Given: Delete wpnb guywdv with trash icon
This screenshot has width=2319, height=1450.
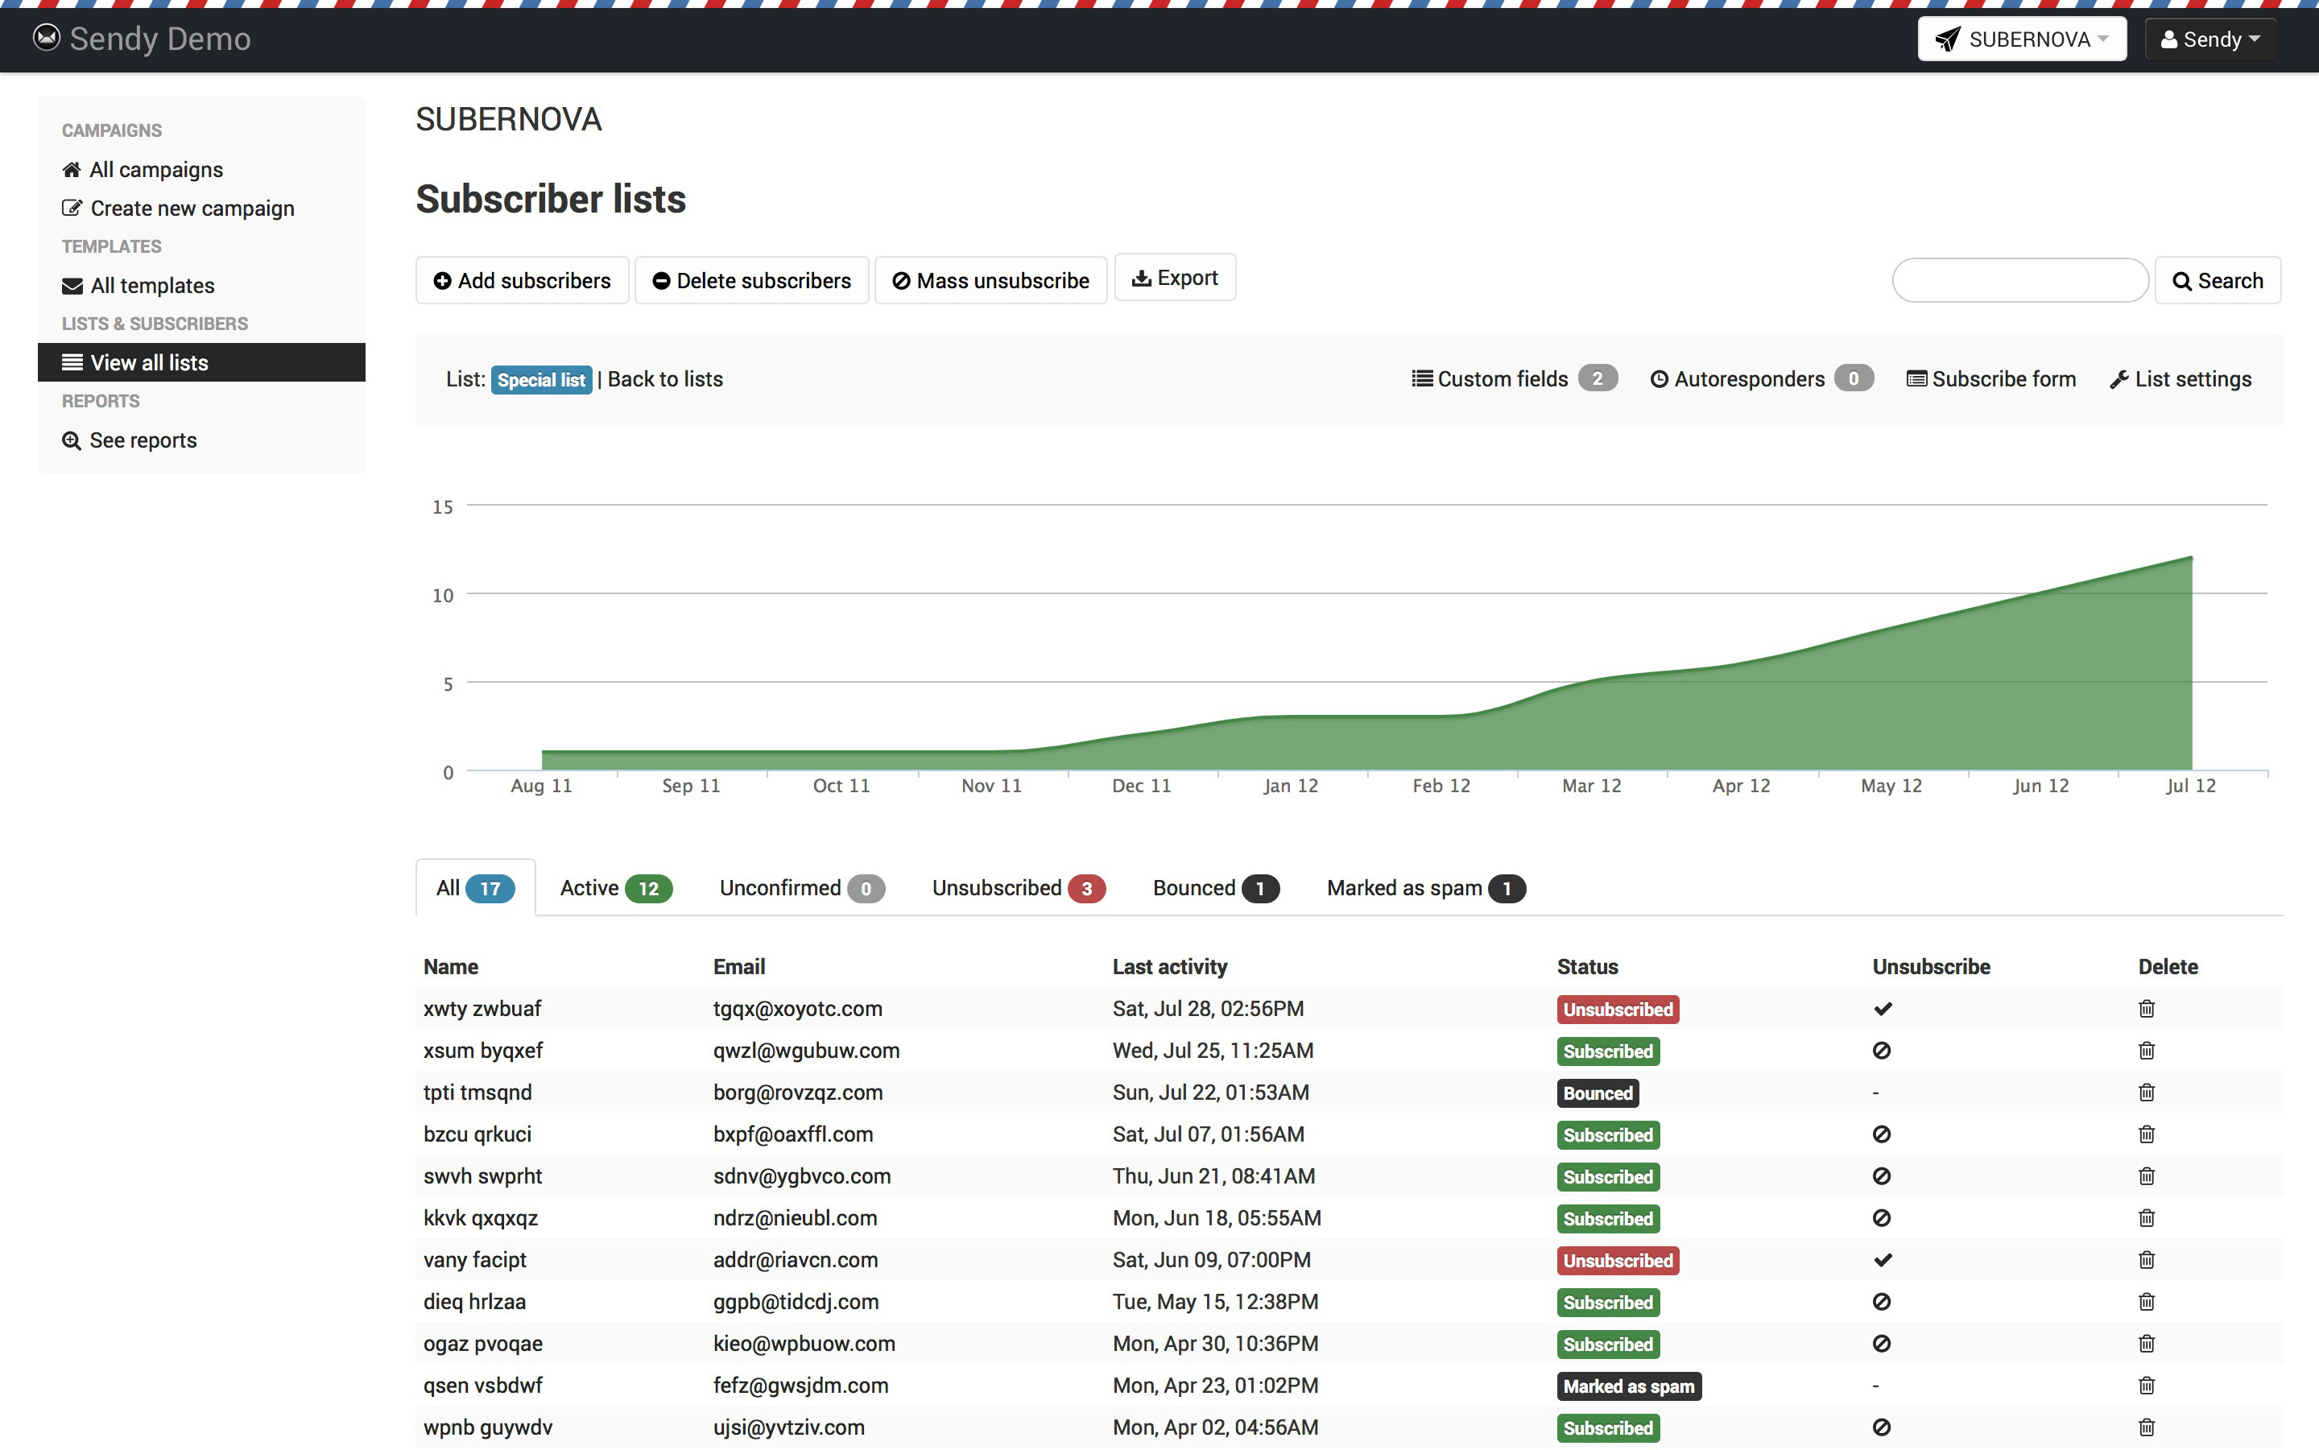Looking at the screenshot, I should [2147, 1427].
